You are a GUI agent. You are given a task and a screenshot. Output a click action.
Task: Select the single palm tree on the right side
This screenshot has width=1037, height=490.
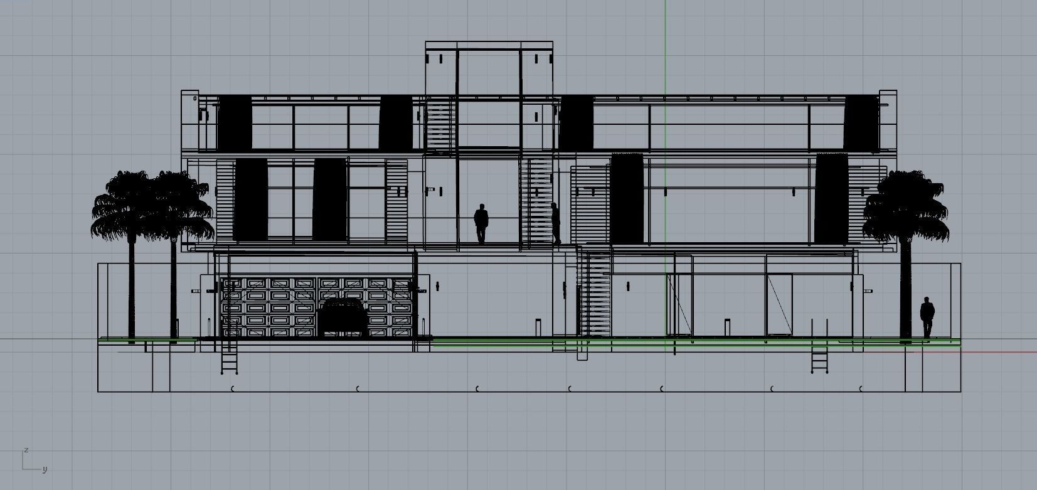tap(907, 256)
